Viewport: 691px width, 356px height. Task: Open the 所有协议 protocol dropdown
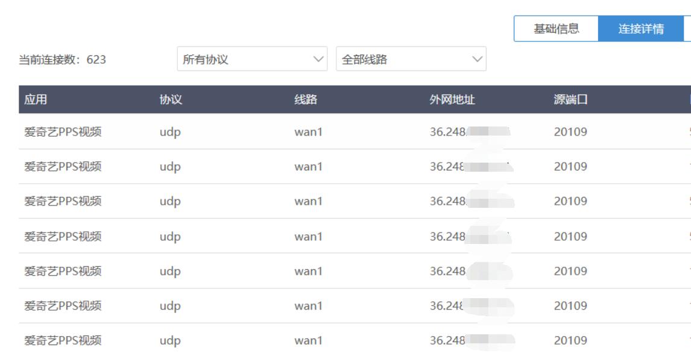click(251, 60)
